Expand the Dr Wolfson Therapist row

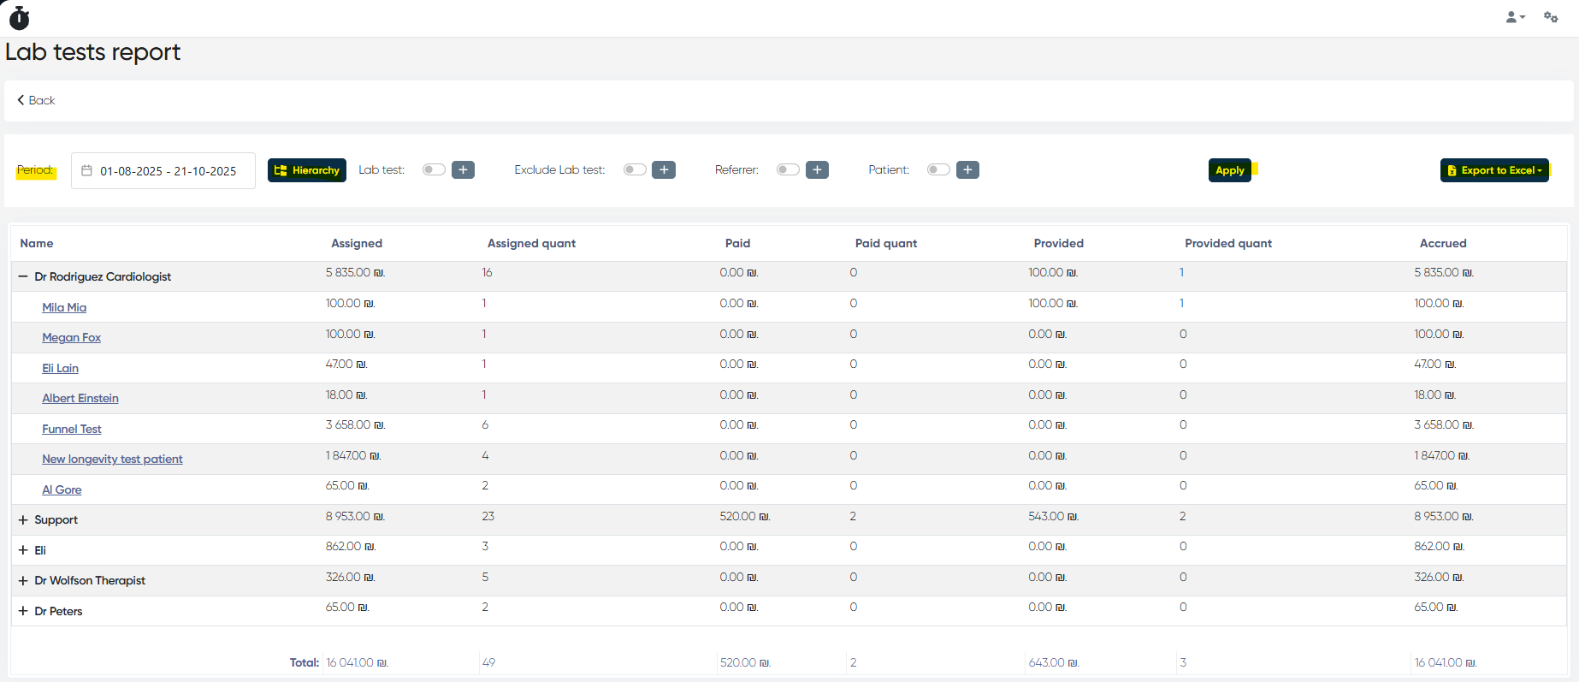click(x=23, y=581)
